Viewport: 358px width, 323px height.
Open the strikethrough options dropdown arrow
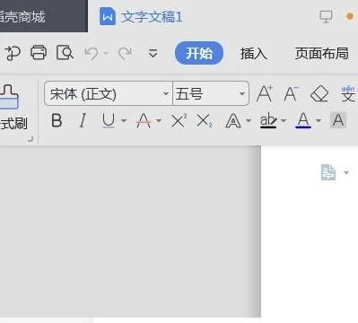(159, 120)
